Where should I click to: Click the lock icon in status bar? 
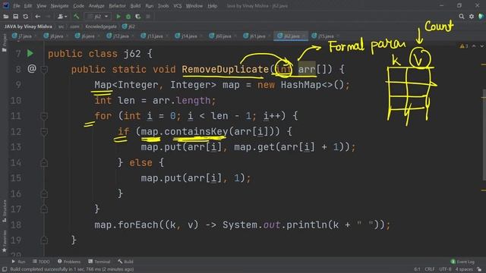coord(479,269)
